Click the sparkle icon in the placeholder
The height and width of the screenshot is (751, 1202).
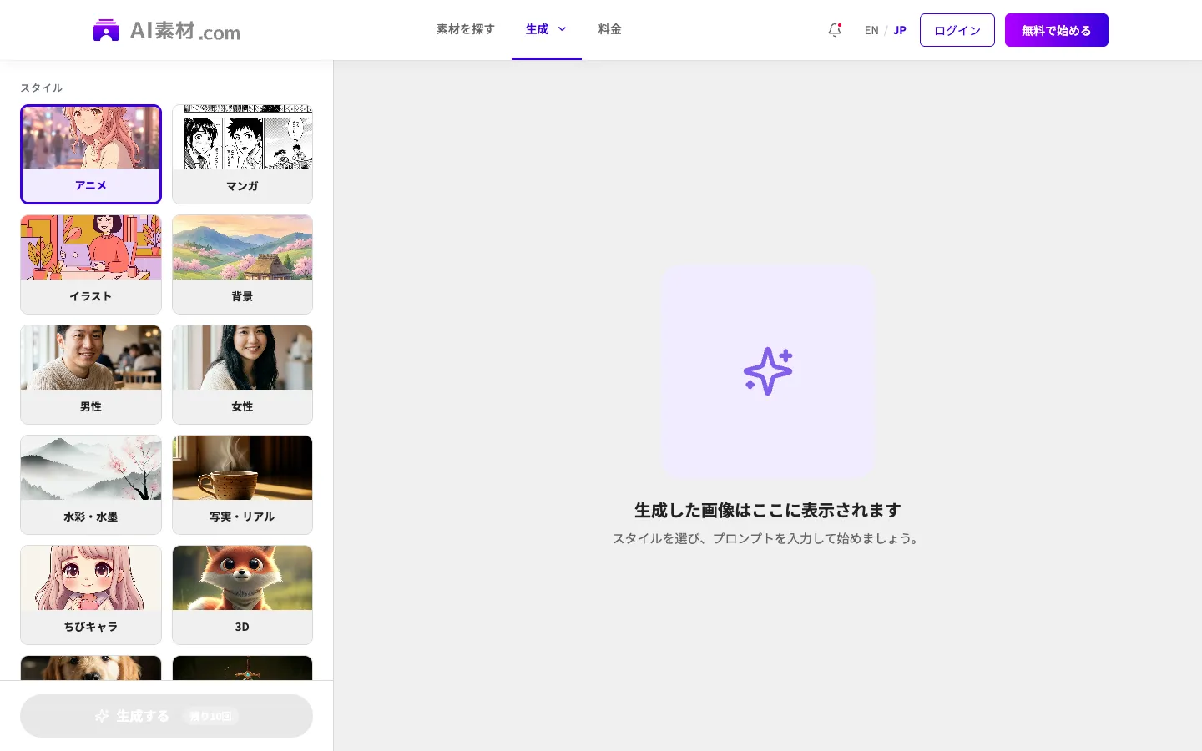pyautogui.click(x=768, y=371)
